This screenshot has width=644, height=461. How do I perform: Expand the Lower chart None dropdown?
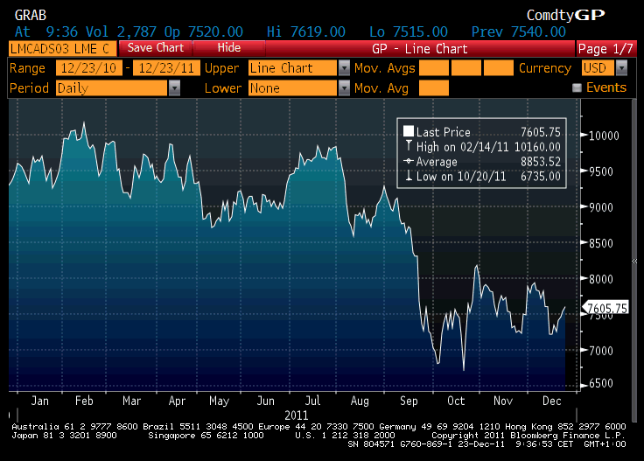(344, 88)
